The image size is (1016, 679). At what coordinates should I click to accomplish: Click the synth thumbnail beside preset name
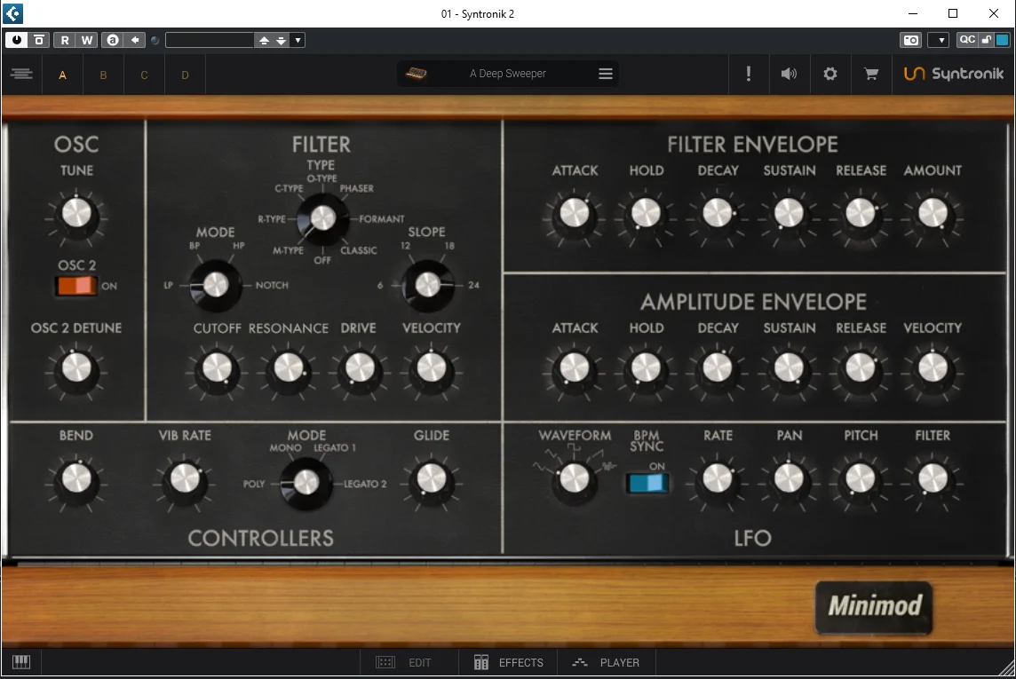416,73
